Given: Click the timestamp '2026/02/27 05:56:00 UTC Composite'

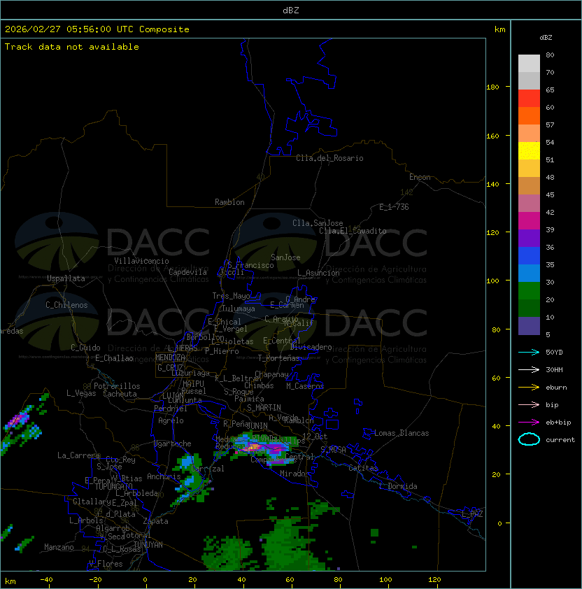Looking at the screenshot, I should click(97, 29).
